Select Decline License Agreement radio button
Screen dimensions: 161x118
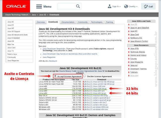click(85, 76)
